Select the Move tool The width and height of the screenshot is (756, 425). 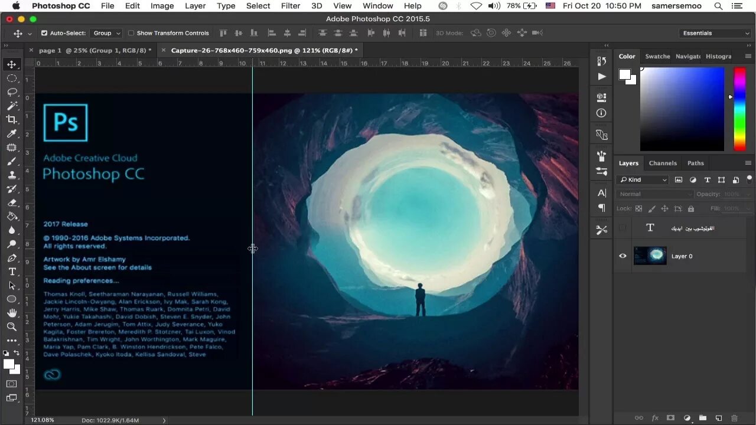(x=12, y=64)
